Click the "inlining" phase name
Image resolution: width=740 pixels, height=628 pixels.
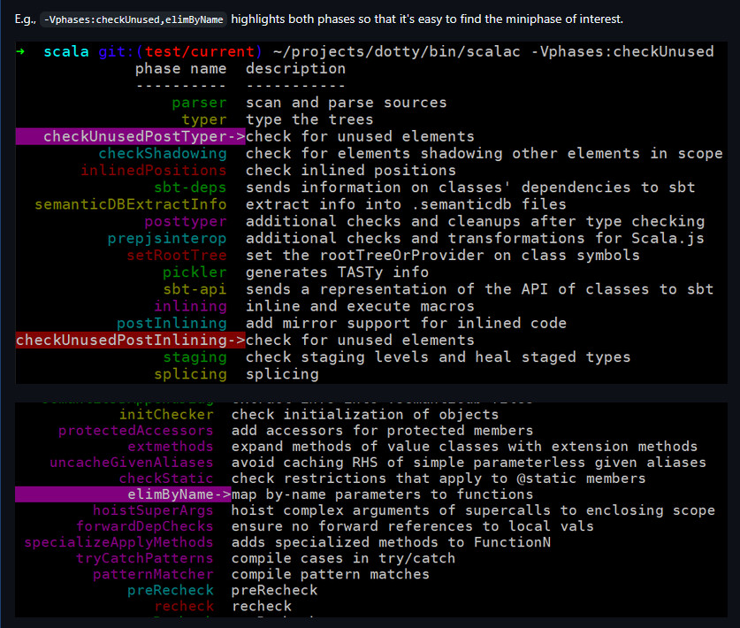click(x=190, y=306)
